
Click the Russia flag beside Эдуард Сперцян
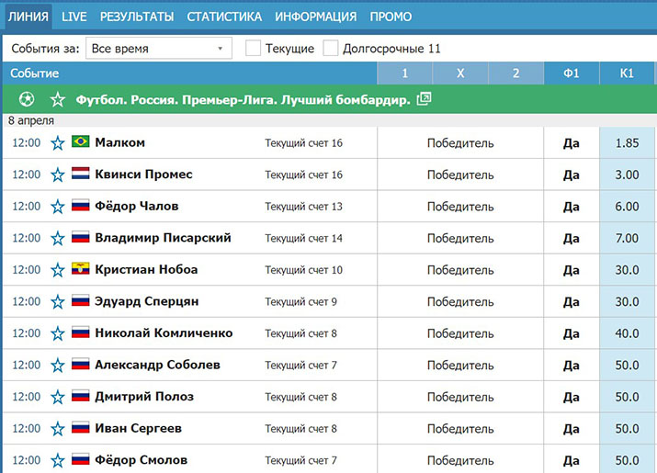click(x=81, y=300)
